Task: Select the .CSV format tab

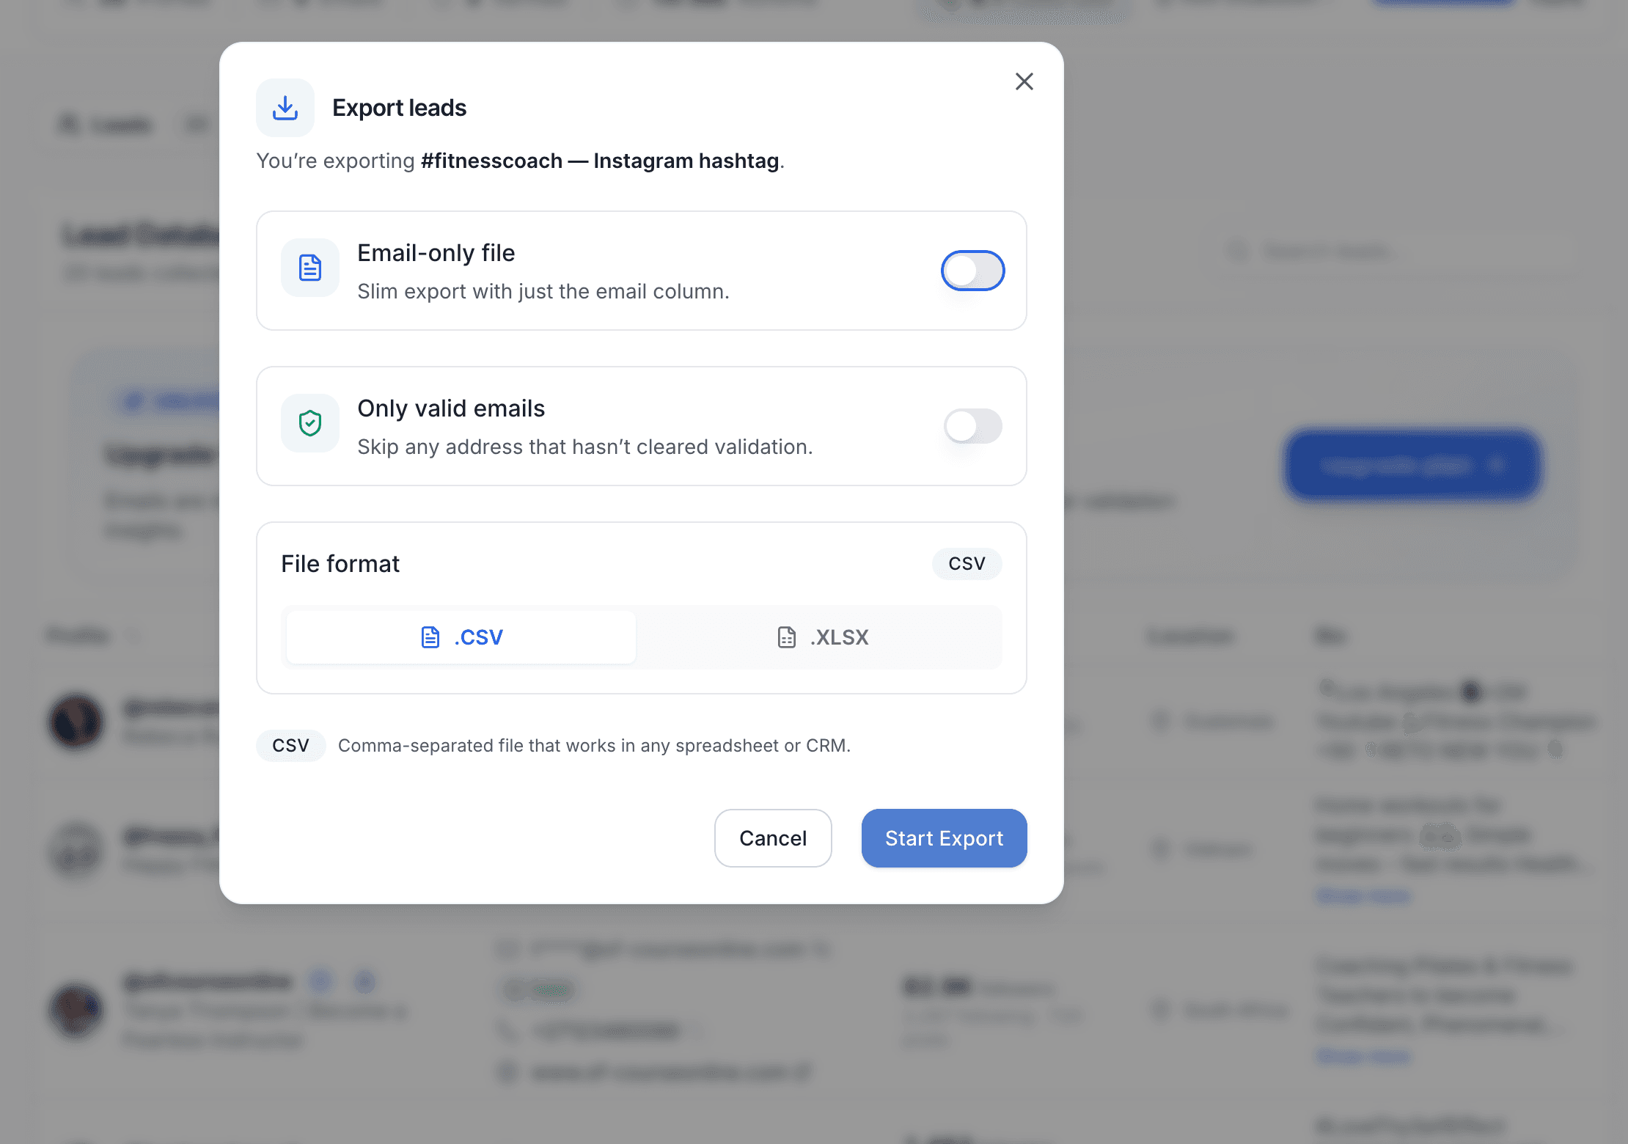Action: click(461, 637)
